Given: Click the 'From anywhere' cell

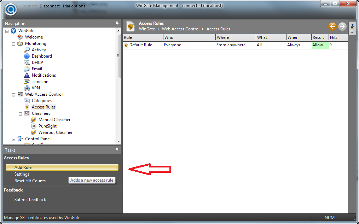Looking at the screenshot, I should (x=231, y=45).
